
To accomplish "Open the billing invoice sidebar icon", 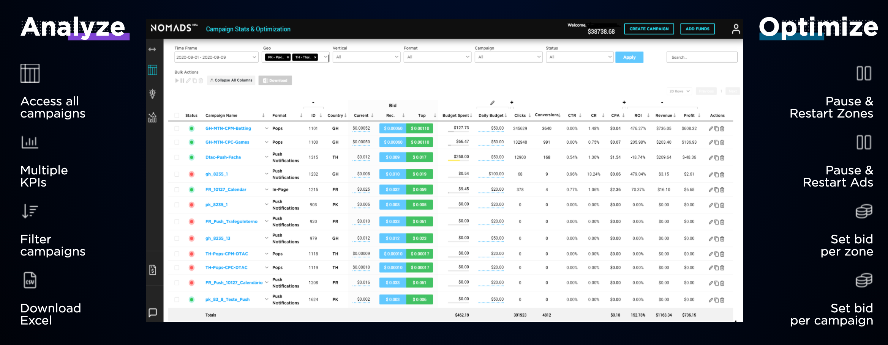I will pos(152,270).
